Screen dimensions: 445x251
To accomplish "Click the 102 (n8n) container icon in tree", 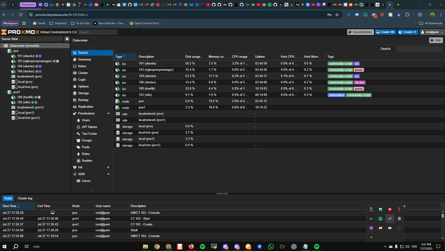I will (x=14, y=102).
